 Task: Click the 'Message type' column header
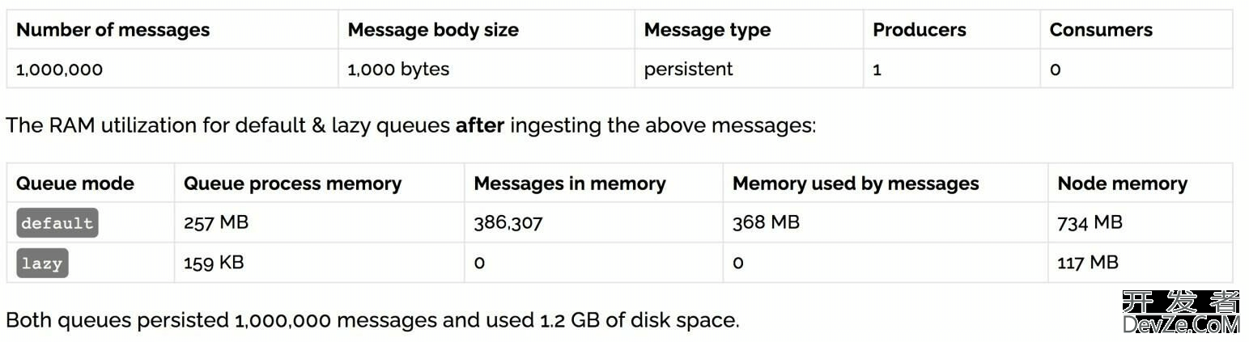pyautogui.click(x=707, y=30)
